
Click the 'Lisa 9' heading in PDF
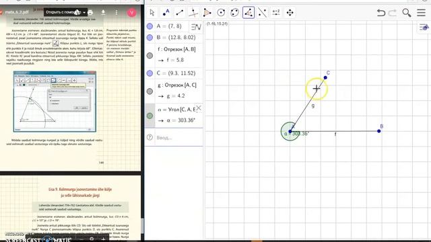(80, 192)
